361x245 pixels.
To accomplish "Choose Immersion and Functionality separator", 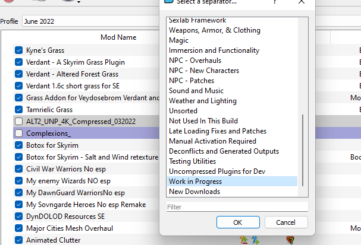I will pyautogui.click(x=214, y=50).
